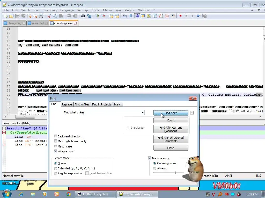265x198 pixels.
Task: Click the Save recorded macro icon
Action: [x=204, y=16]
